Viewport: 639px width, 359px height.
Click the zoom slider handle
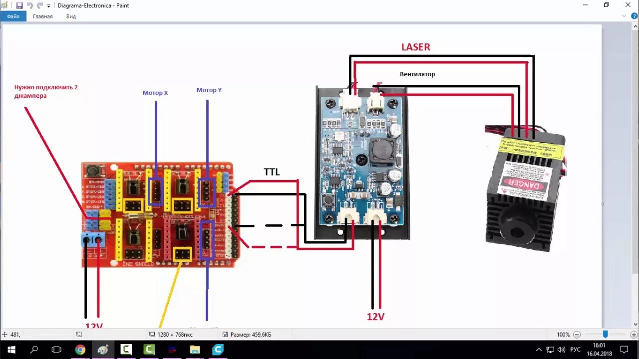[605, 335]
